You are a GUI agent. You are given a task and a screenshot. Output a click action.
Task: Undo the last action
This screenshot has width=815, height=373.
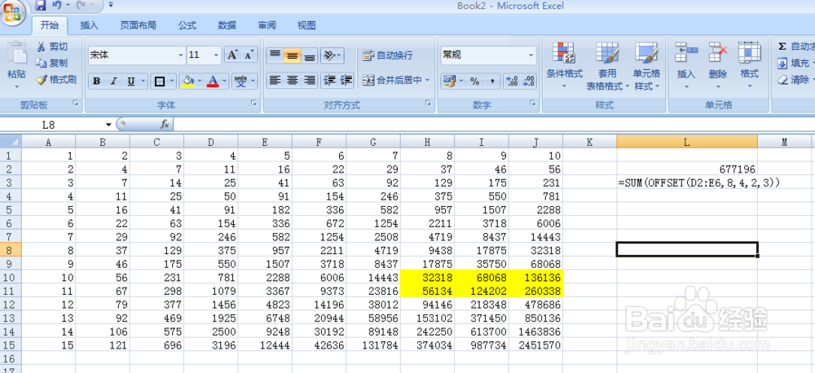57,6
